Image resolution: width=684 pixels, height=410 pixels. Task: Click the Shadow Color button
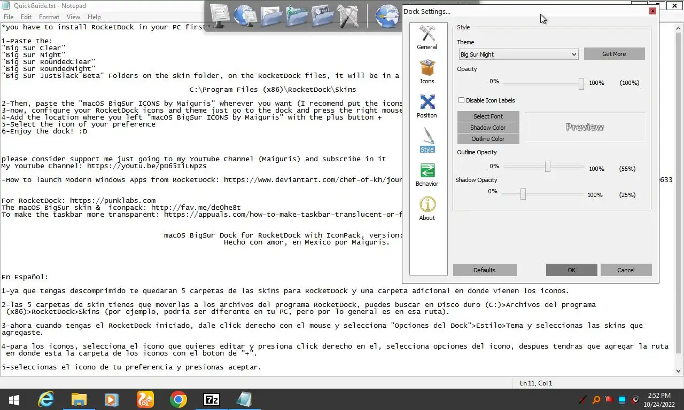pyautogui.click(x=488, y=128)
